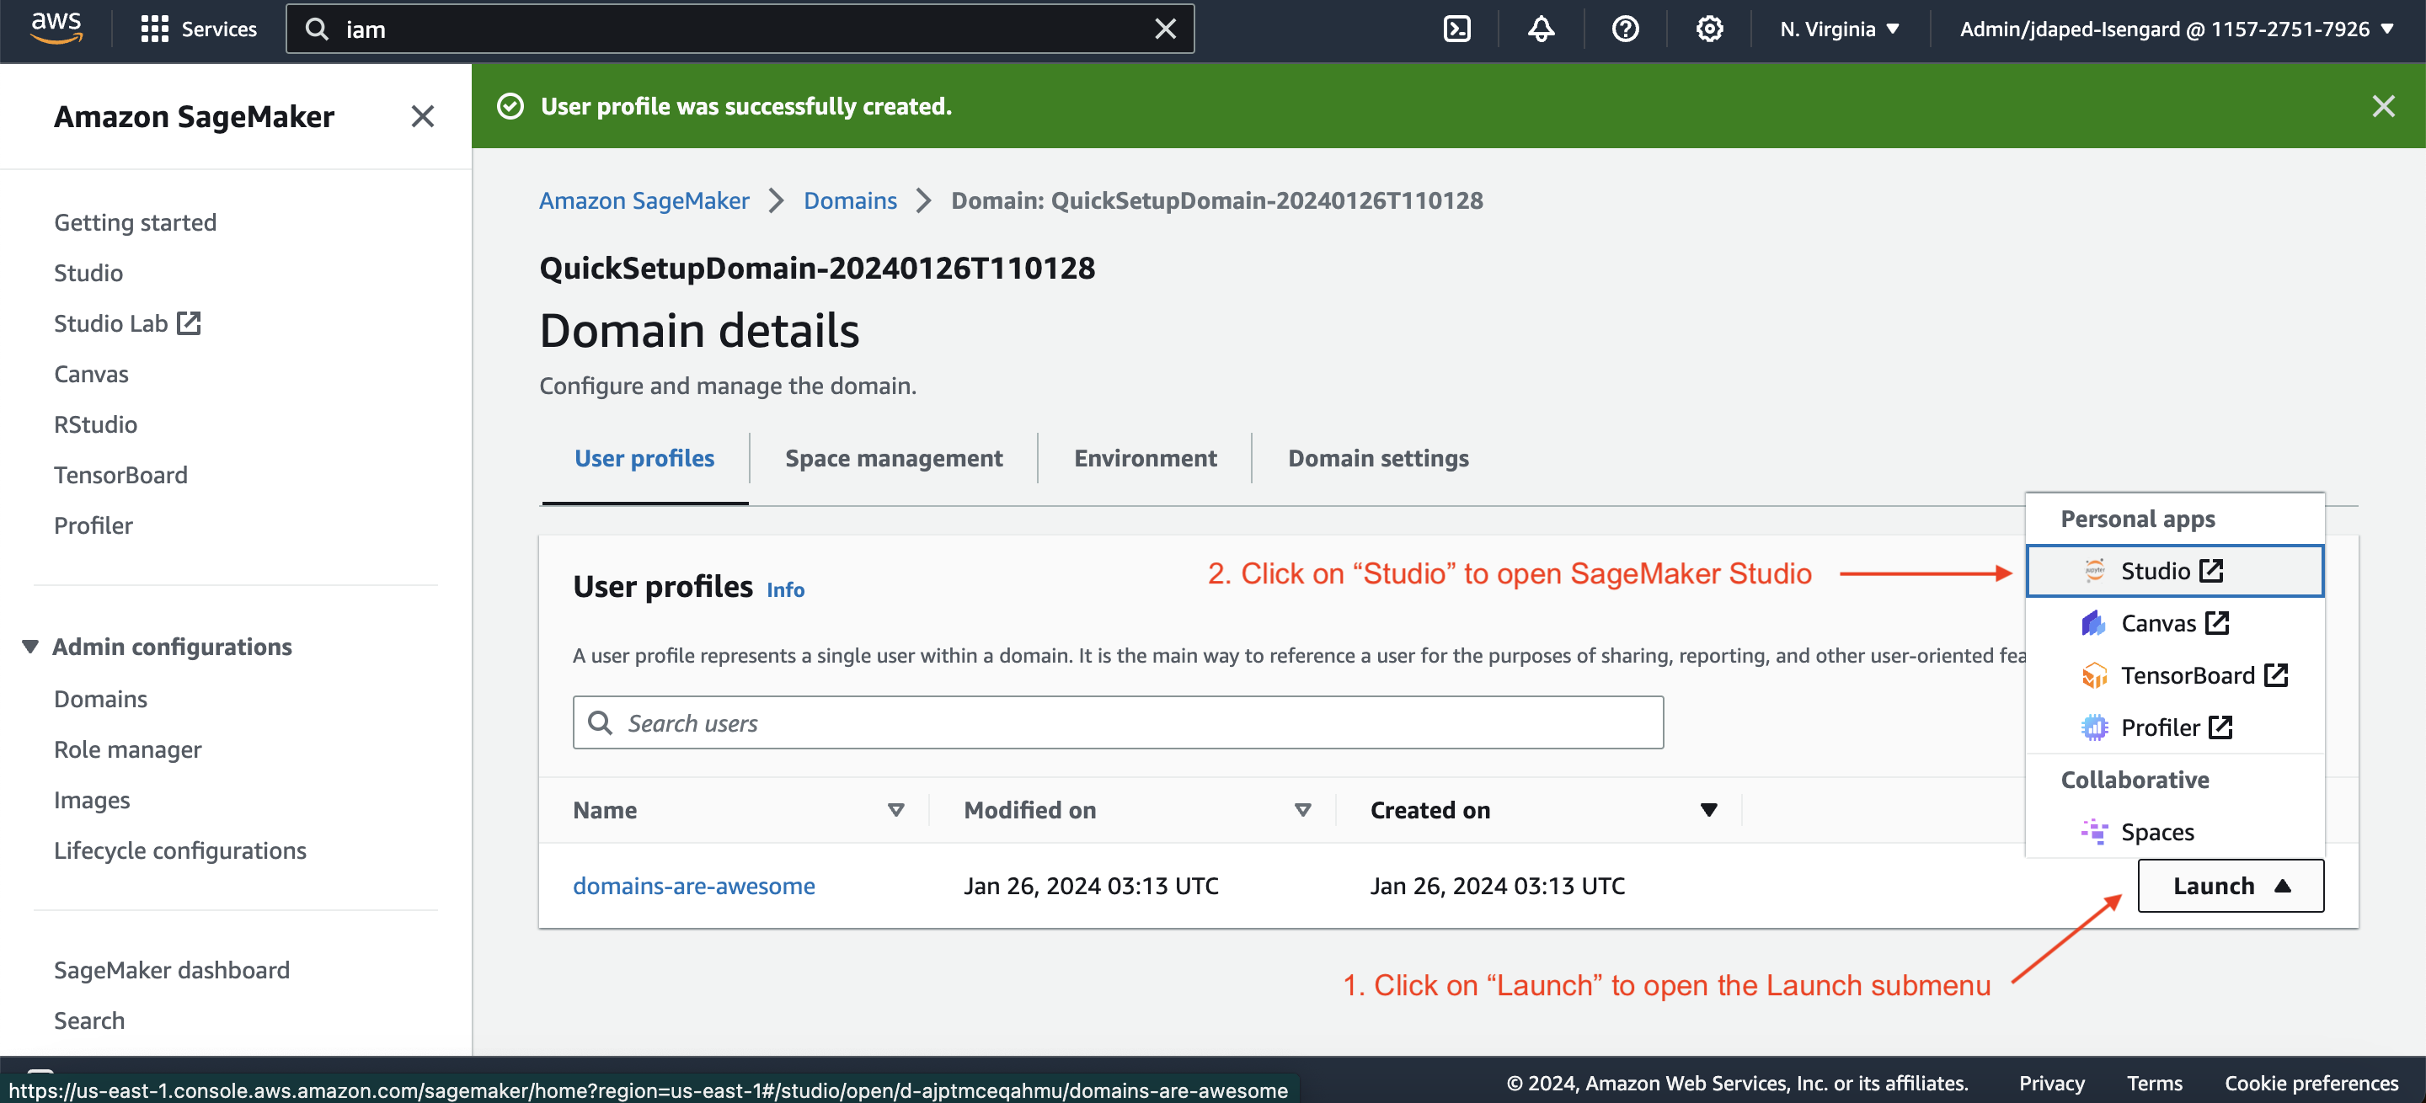Open the settings gear icon
This screenshot has height=1103, width=2426.
1708,29
